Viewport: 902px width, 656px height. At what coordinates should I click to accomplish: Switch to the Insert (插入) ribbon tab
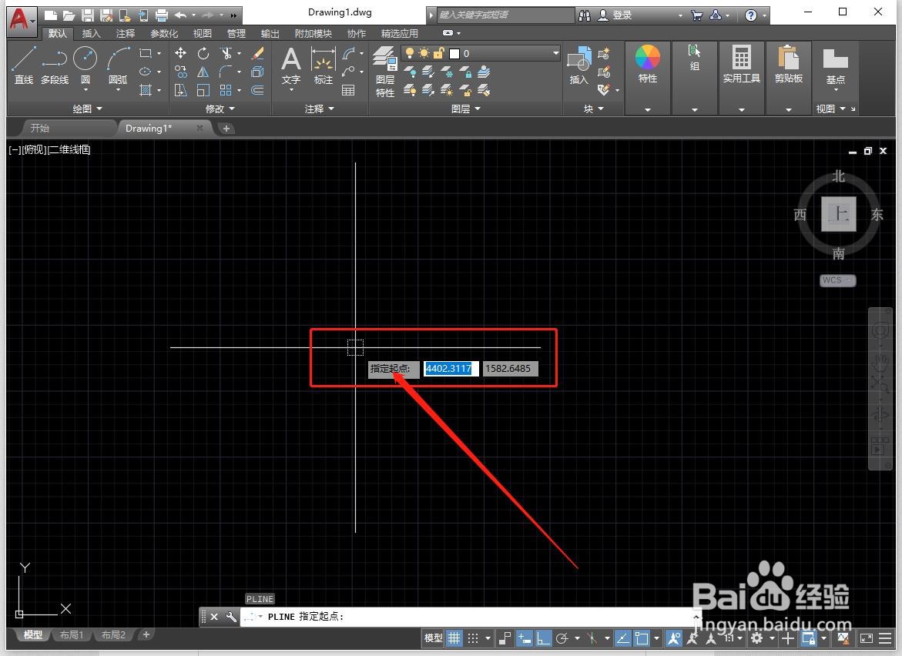point(91,33)
